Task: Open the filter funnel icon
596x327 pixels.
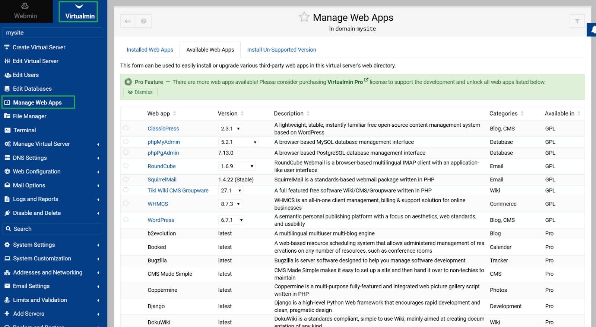Action: [x=577, y=21]
